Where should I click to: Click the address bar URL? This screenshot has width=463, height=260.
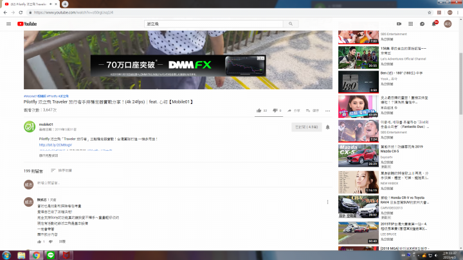point(73,12)
